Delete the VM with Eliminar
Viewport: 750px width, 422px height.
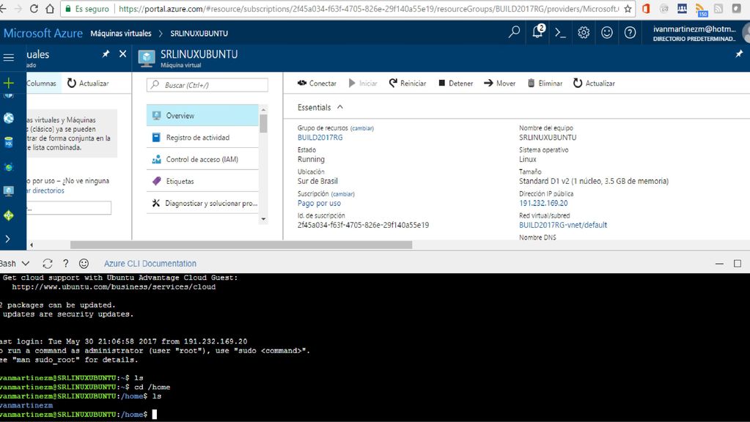click(545, 84)
